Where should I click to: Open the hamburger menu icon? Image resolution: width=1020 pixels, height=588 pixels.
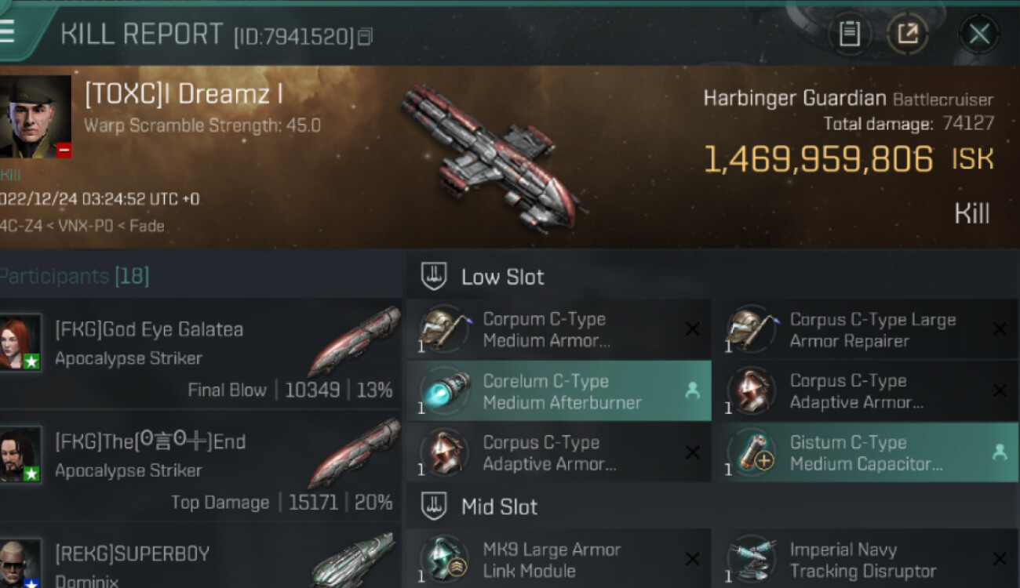[x=7, y=32]
